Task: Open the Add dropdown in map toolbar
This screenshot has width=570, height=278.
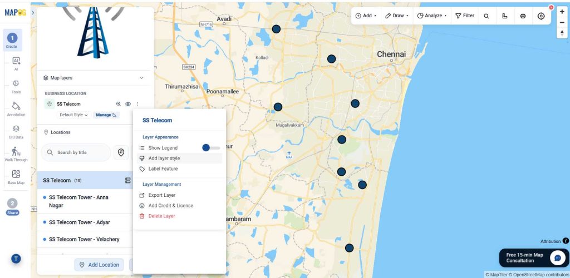Action: point(366,16)
